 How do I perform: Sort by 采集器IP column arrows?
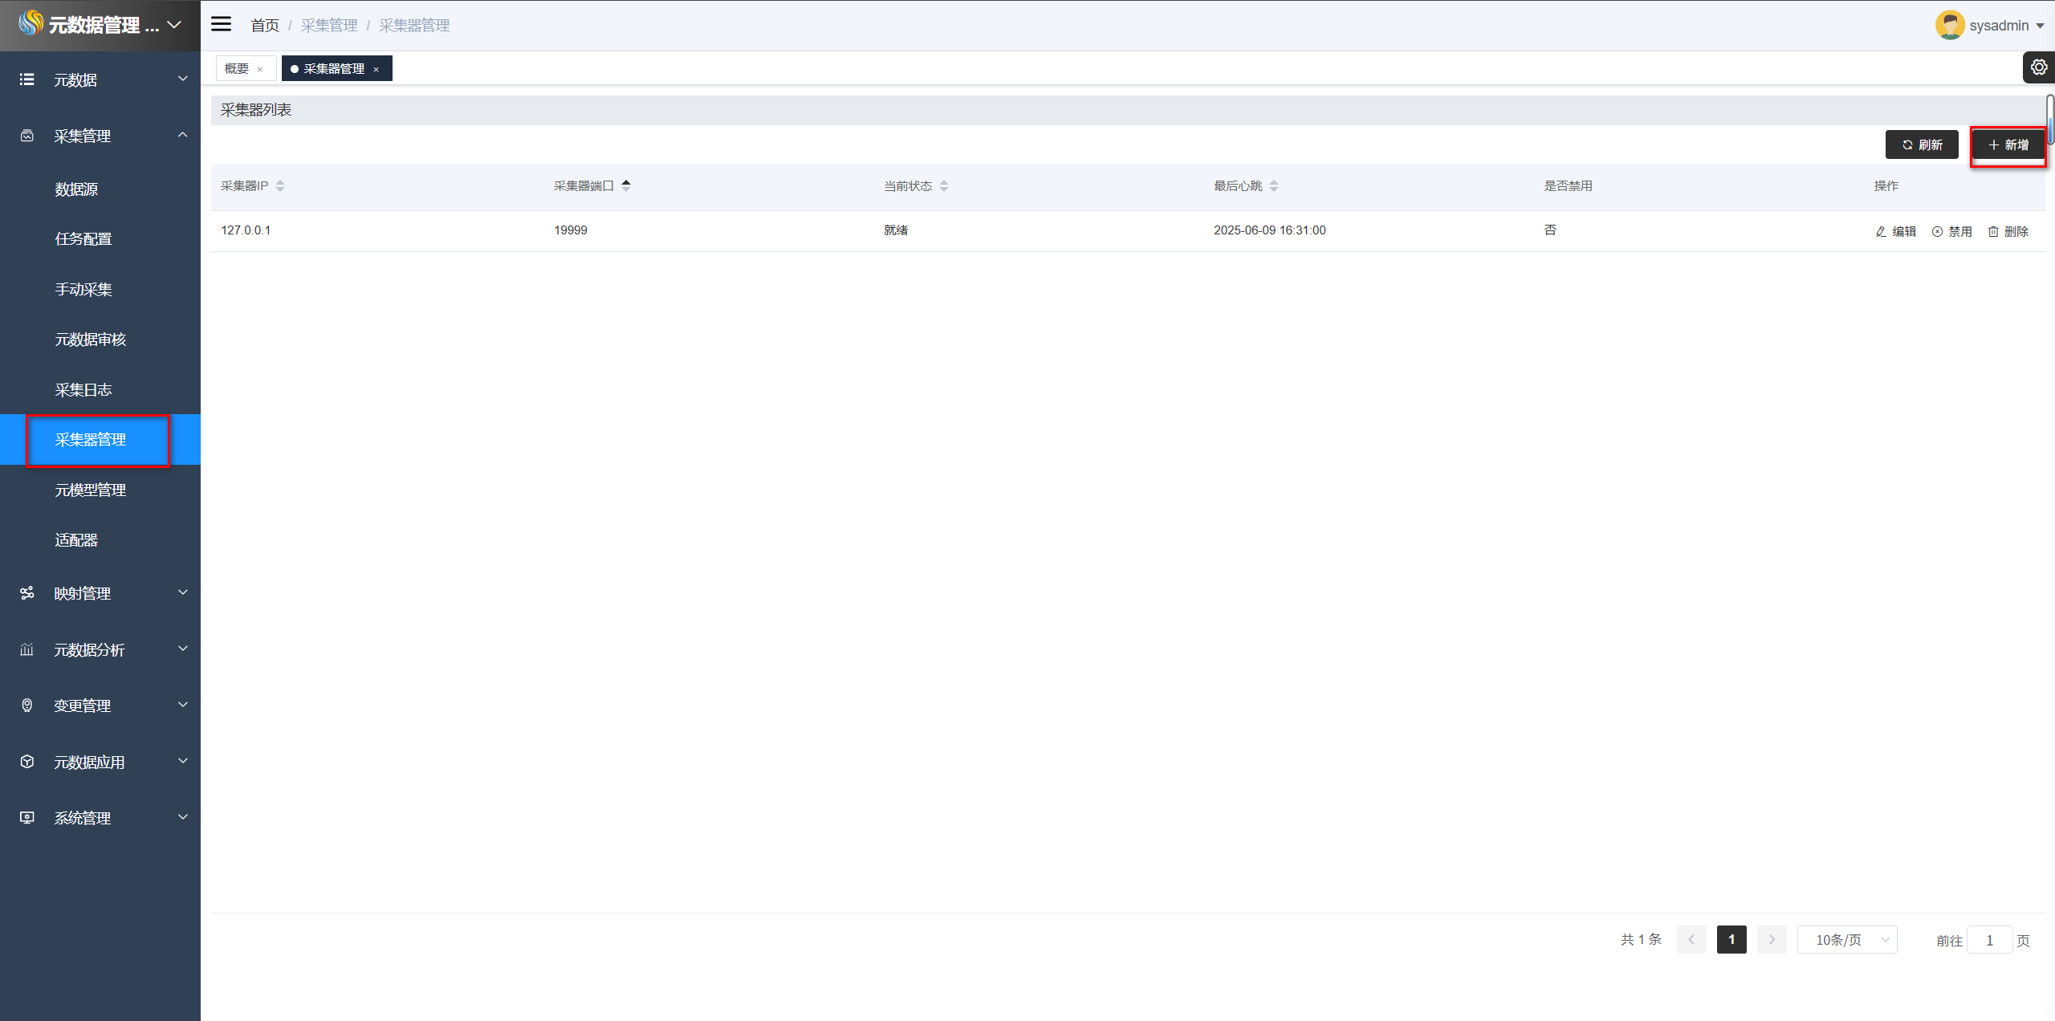[280, 186]
